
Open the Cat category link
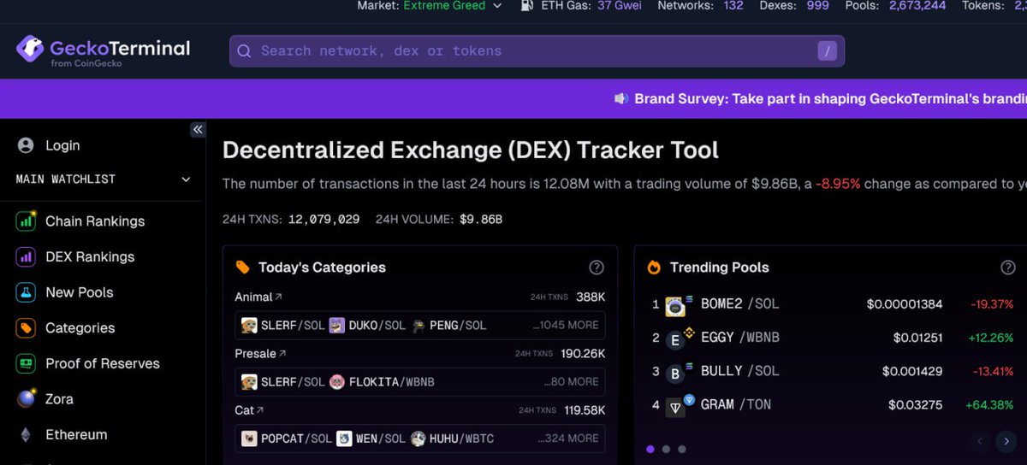[x=250, y=410]
